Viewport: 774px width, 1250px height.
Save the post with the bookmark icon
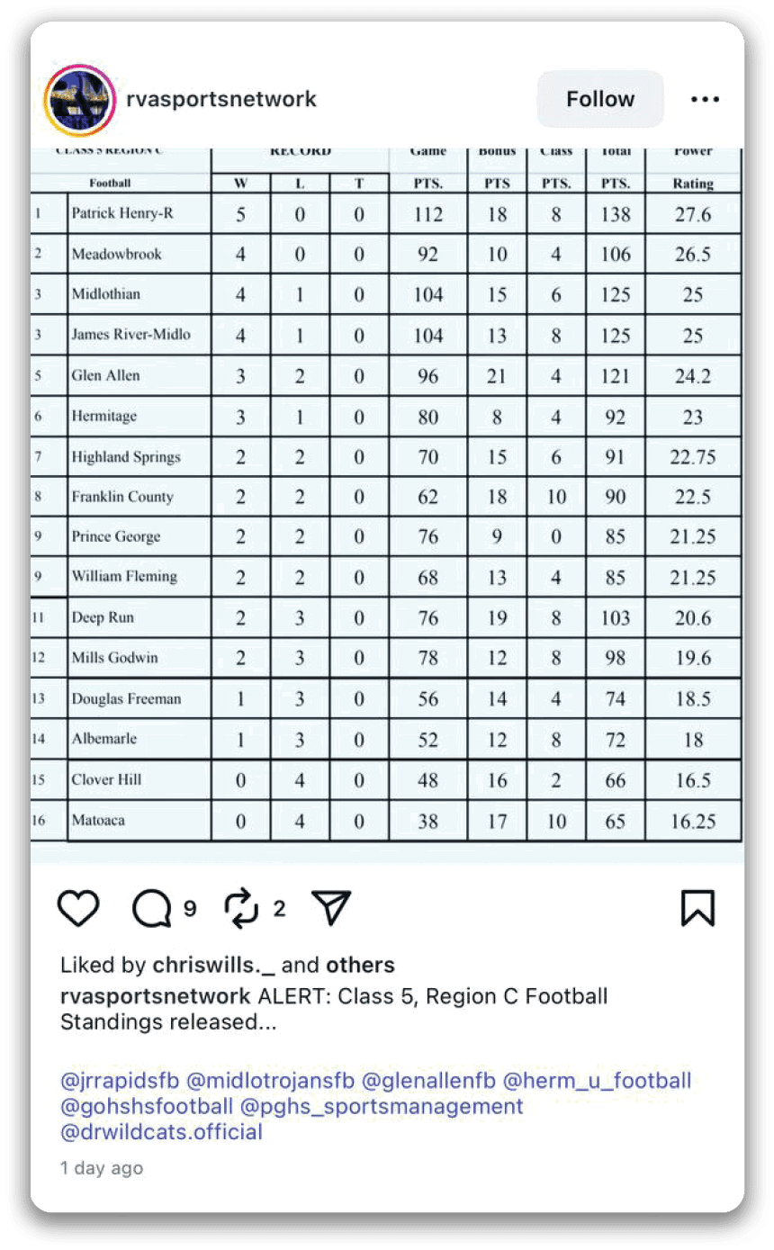697,909
